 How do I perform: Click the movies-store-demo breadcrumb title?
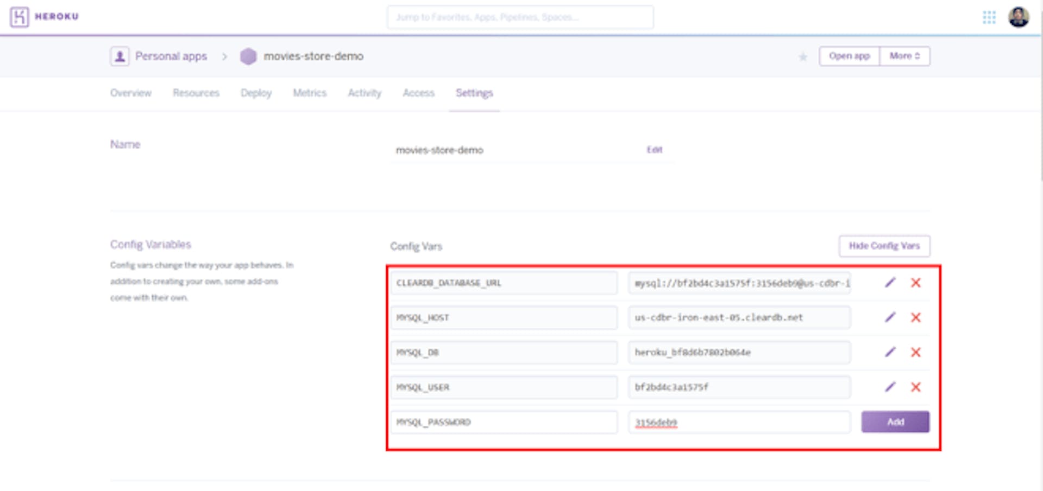click(x=313, y=56)
